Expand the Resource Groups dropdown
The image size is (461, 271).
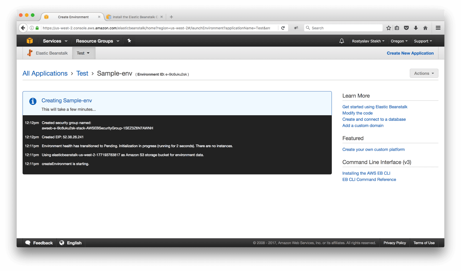pyautogui.click(x=97, y=41)
